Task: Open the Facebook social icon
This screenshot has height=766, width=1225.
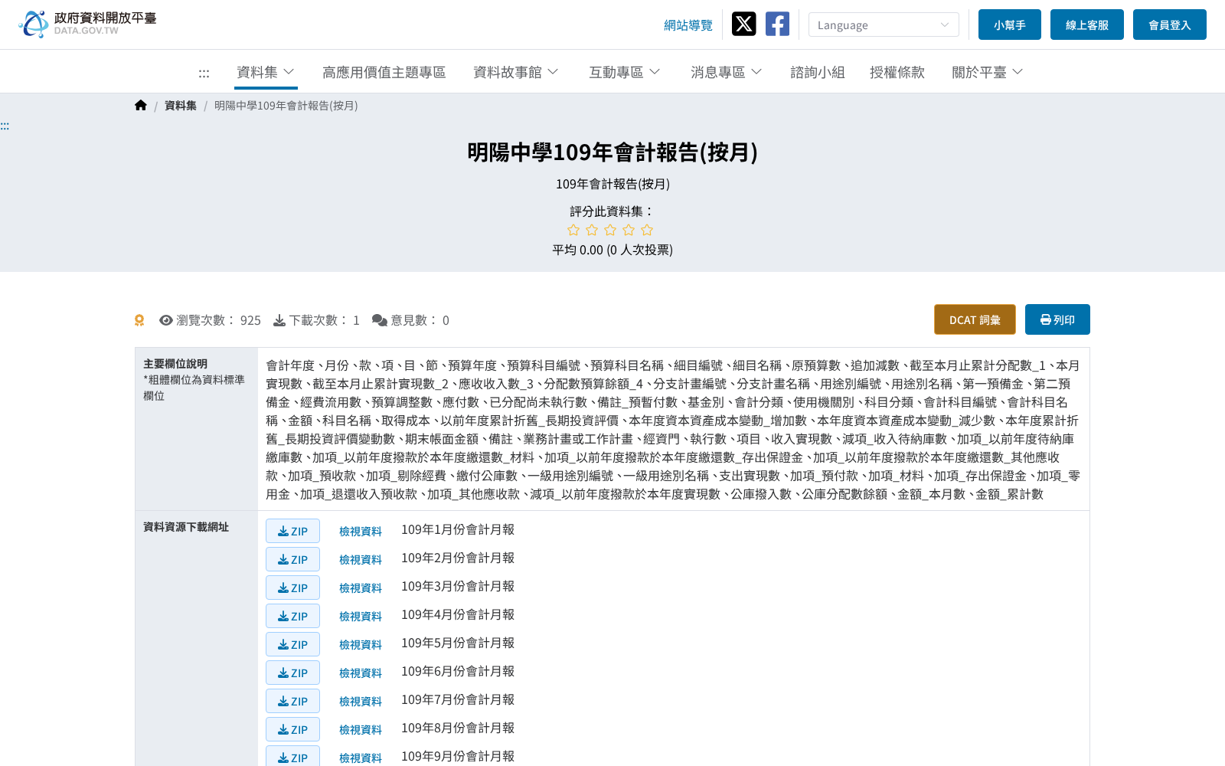Action: pos(777,24)
